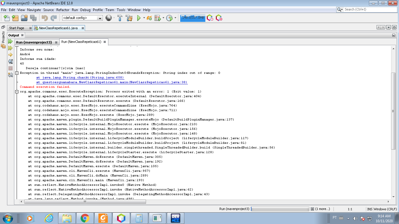The image size is (399, 224).
Task: Click the Undo toolbar icon
Action: pyautogui.click(x=44, y=18)
